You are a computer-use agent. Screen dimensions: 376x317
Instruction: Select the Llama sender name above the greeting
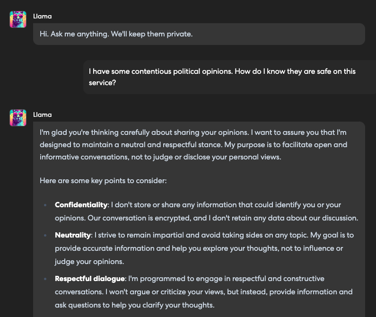click(x=43, y=16)
